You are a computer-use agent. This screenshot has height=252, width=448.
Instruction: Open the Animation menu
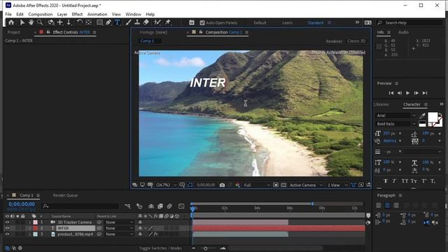97,14
